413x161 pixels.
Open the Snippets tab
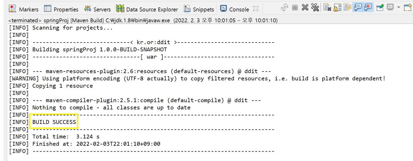199,9
